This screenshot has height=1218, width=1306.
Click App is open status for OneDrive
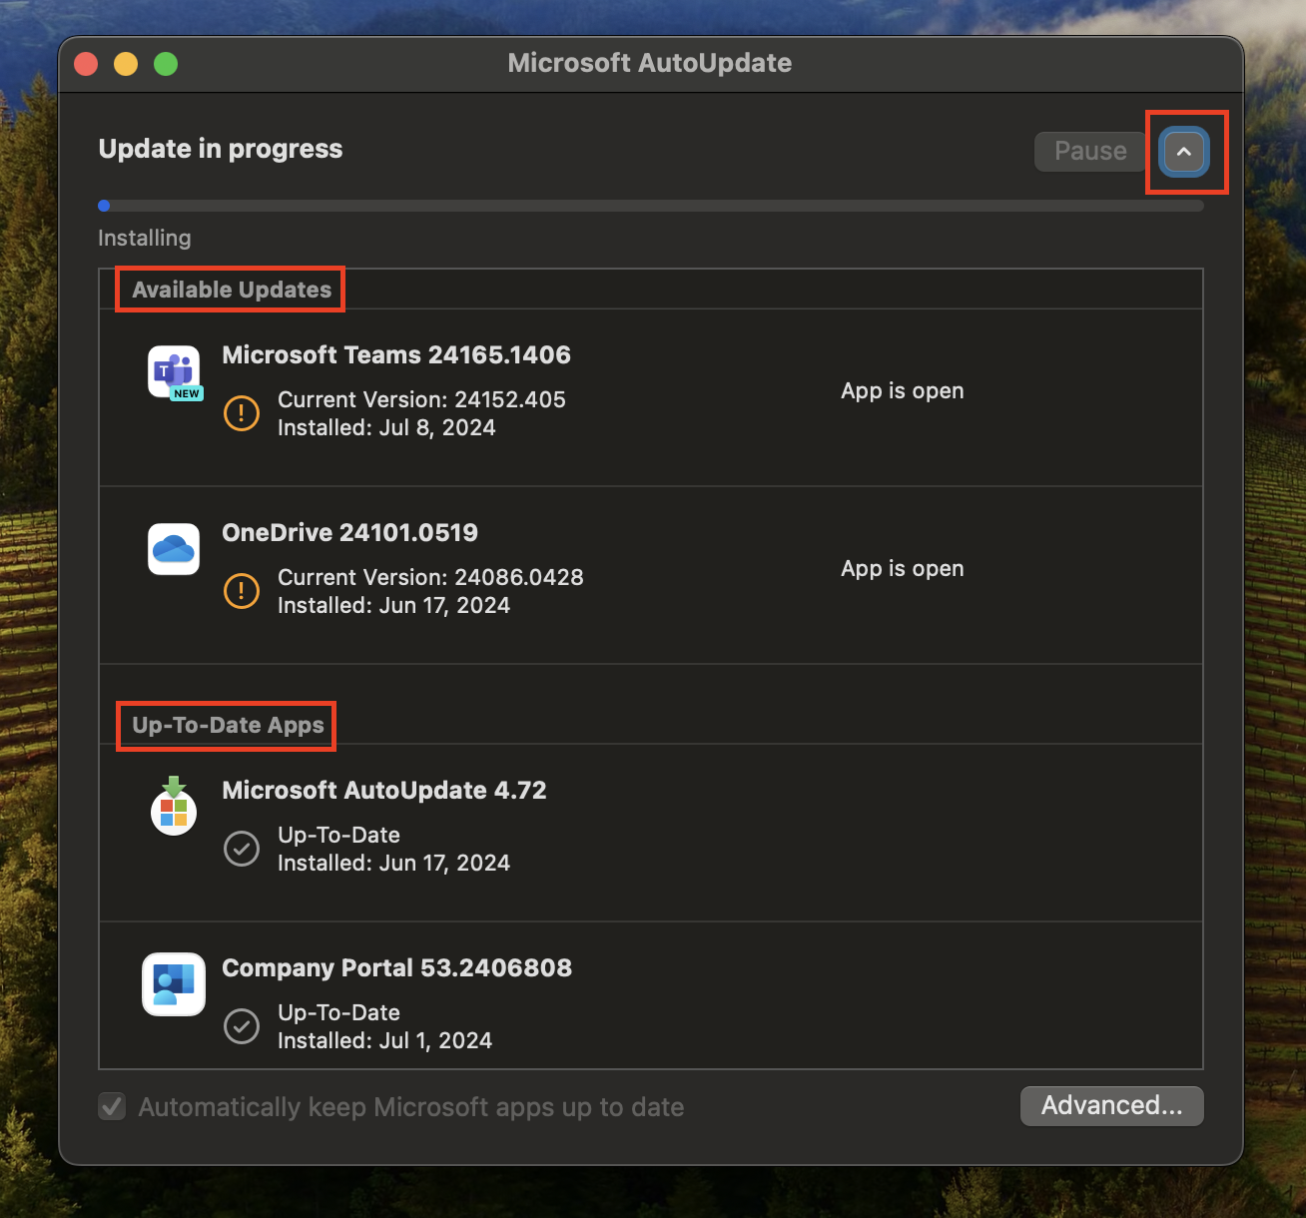pyautogui.click(x=903, y=568)
